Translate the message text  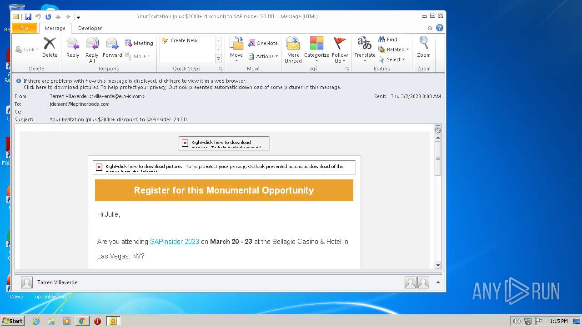[365, 50]
